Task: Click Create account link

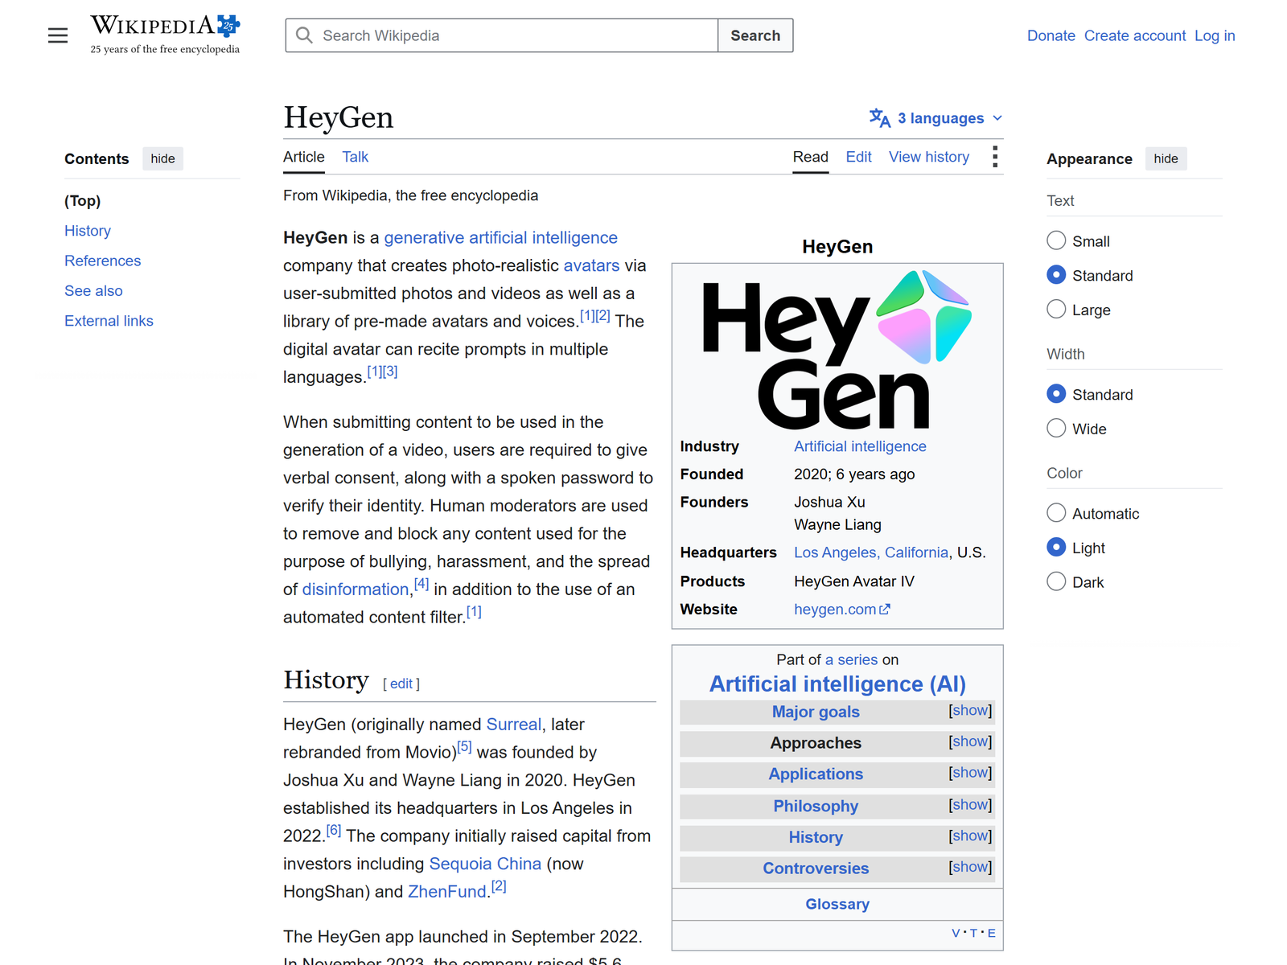Action: coord(1135,35)
